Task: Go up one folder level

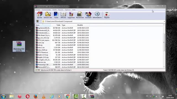Action: [x=38, y=21]
